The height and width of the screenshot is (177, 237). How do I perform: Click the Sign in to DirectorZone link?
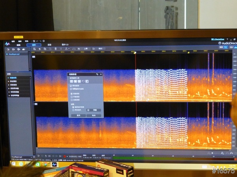click(218, 39)
